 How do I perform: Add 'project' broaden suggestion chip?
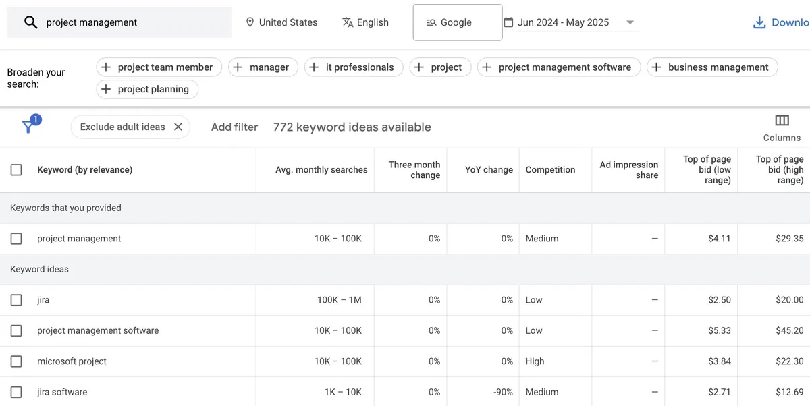pos(439,67)
